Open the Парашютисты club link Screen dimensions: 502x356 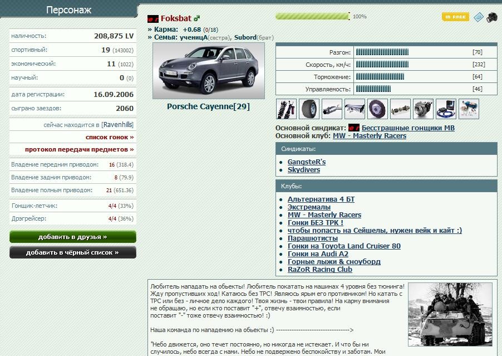(312, 238)
